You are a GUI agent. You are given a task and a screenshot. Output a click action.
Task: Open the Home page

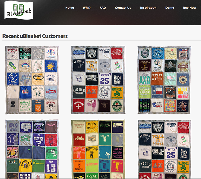coord(70,8)
